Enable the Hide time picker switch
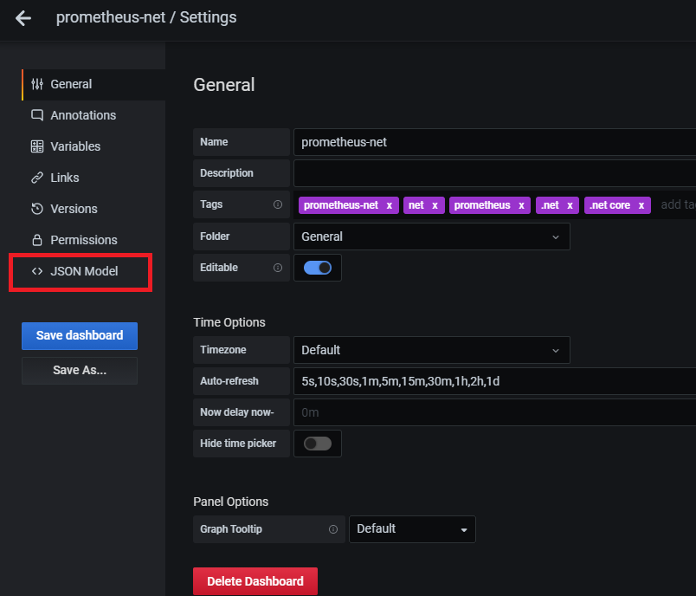Viewport: 696px width, 596px height. (318, 444)
